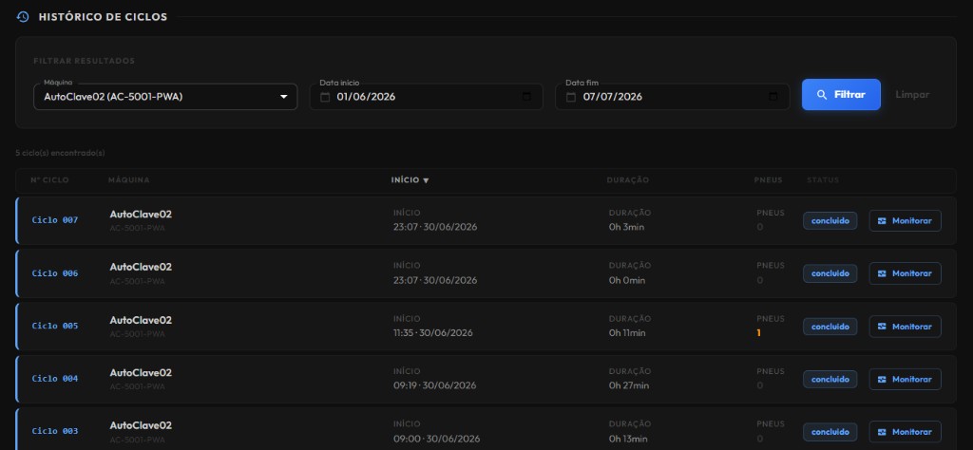Open Monitorar for Ciclo 006
The width and height of the screenshot is (973, 450).
(905, 273)
